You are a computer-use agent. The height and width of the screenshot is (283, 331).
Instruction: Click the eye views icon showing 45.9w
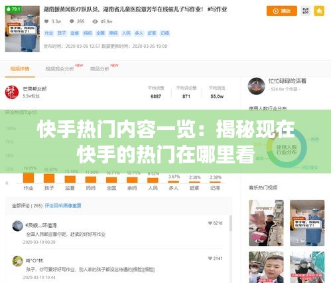(95, 21)
